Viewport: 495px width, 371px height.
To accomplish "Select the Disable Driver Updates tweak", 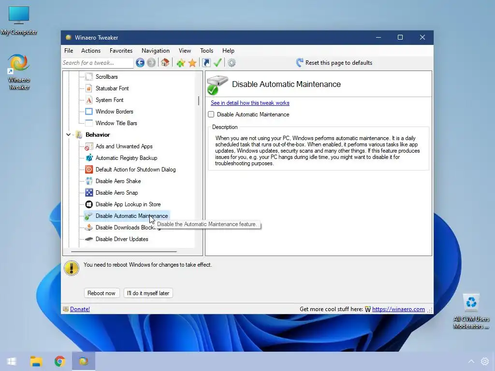I will point(122,239).
